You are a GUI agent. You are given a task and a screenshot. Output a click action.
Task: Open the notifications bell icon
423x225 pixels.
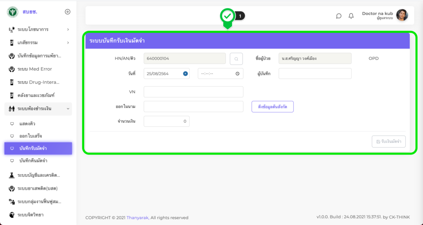pyautogui.click(x=351, y=16)
